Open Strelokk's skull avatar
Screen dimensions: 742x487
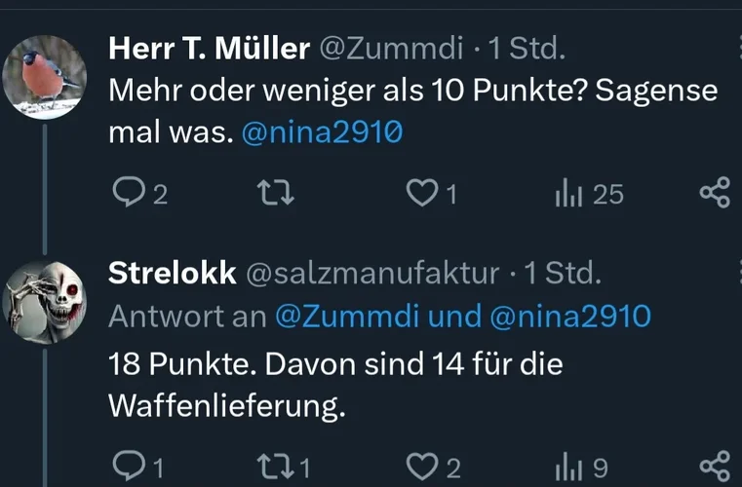42,302
